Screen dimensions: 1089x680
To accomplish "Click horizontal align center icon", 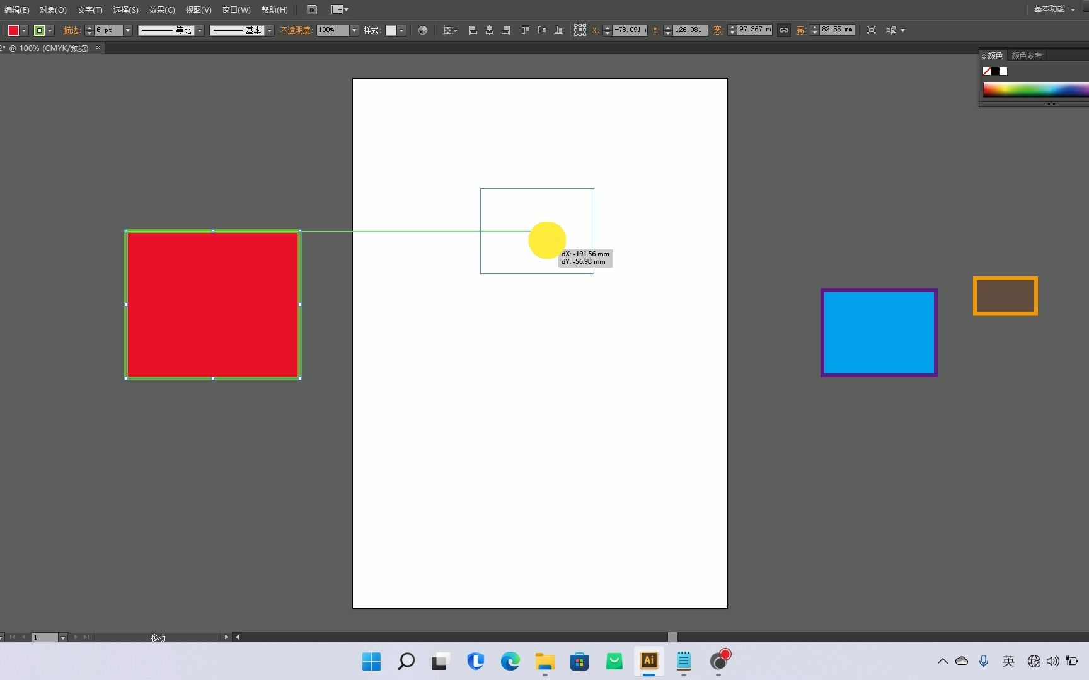I will [x=489, y=30].
